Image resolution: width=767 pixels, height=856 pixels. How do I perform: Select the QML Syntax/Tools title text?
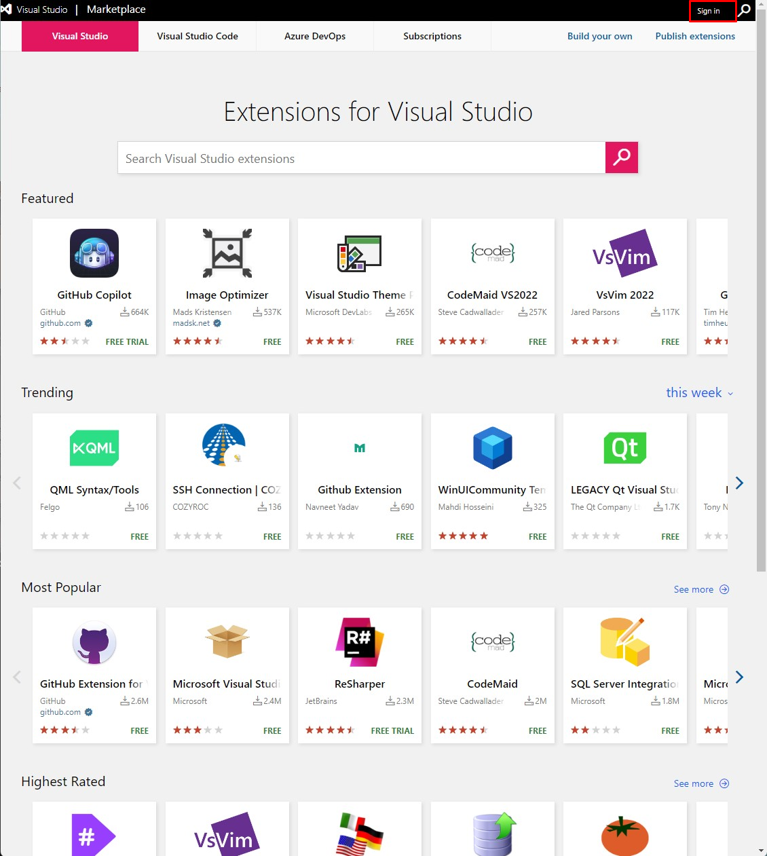pos(94,489)
